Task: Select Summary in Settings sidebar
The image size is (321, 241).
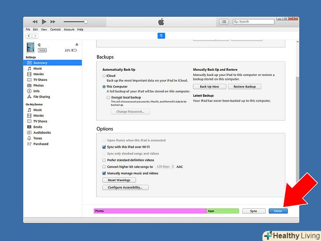Action: [52, 63]
